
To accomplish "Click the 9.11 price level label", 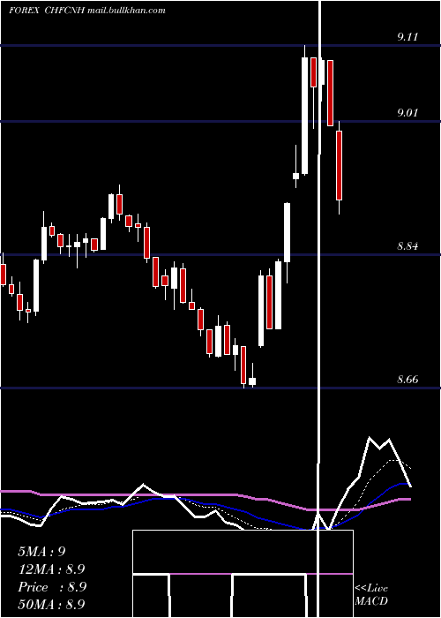I will pos(407,37).
